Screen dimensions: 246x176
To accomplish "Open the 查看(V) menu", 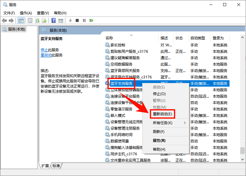I will tap(43, 13).
